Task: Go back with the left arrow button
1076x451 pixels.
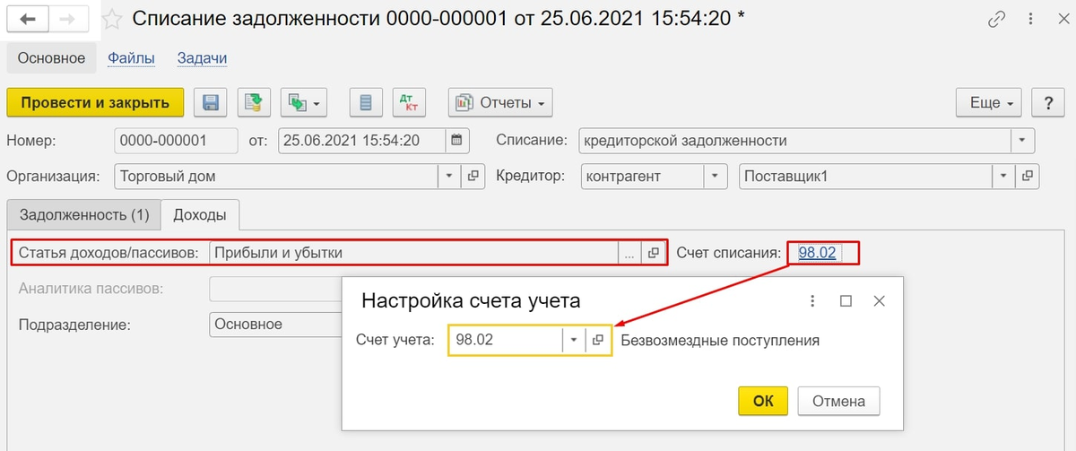Action: [x=28, y=18]
